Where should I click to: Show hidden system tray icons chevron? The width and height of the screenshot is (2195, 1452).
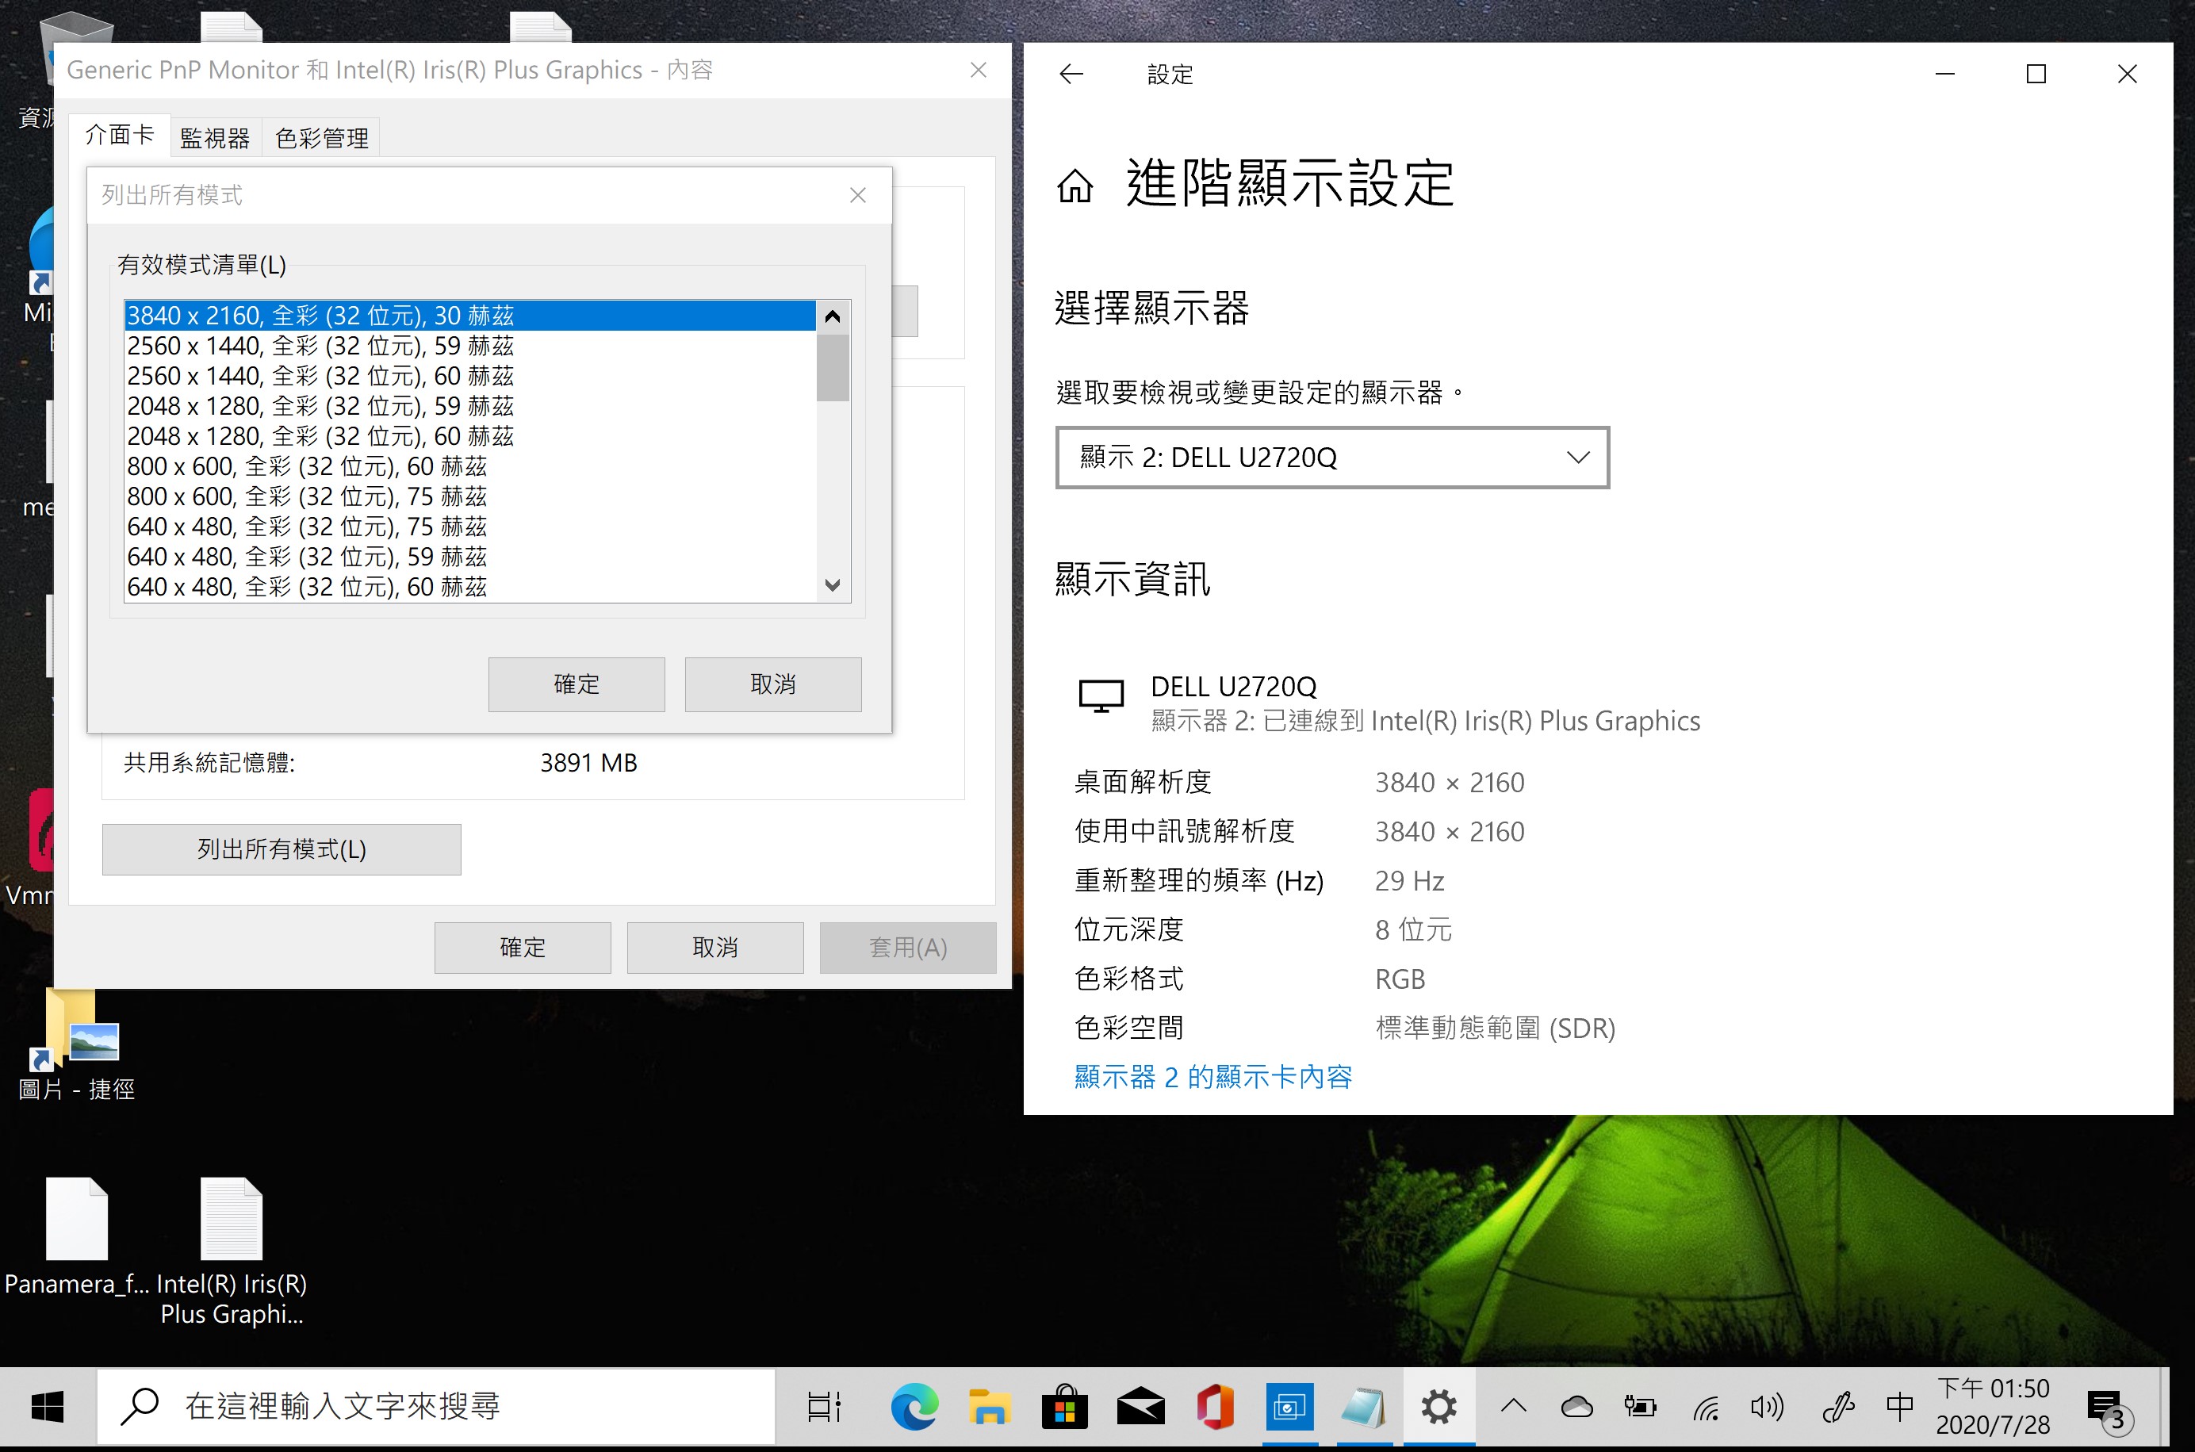[1514, 1407]
